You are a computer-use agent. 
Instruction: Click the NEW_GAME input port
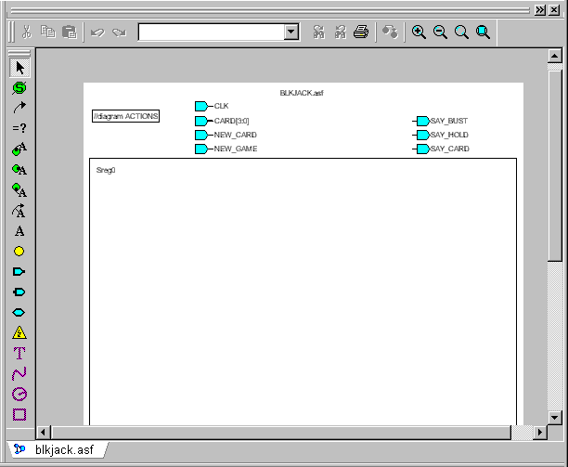pos(201,149)
